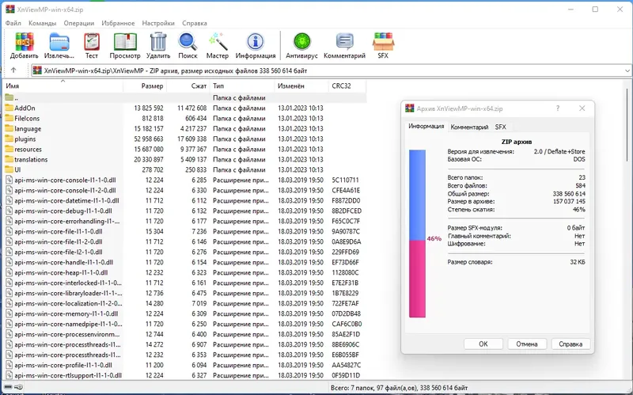The width and height of the screenshot is (633, 395).
Task: Click the api-ms-win-core-console-l1-1-0.dll file icon
Action: [9, 180]
